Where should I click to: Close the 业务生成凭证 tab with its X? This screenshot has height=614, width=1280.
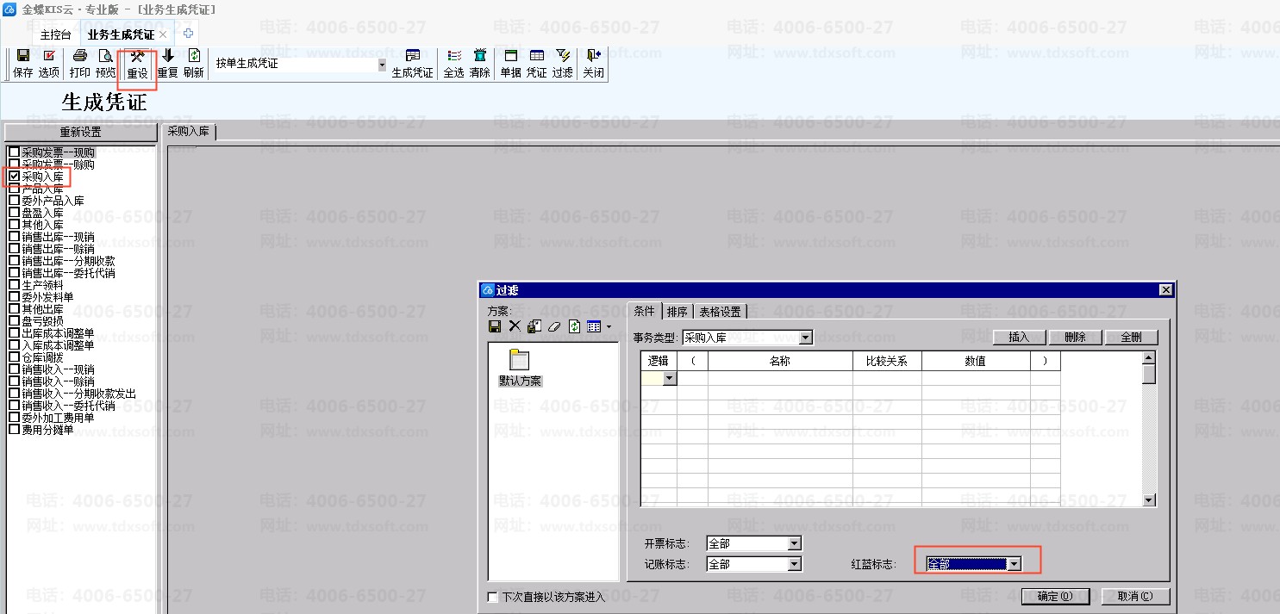pos(163,34)
